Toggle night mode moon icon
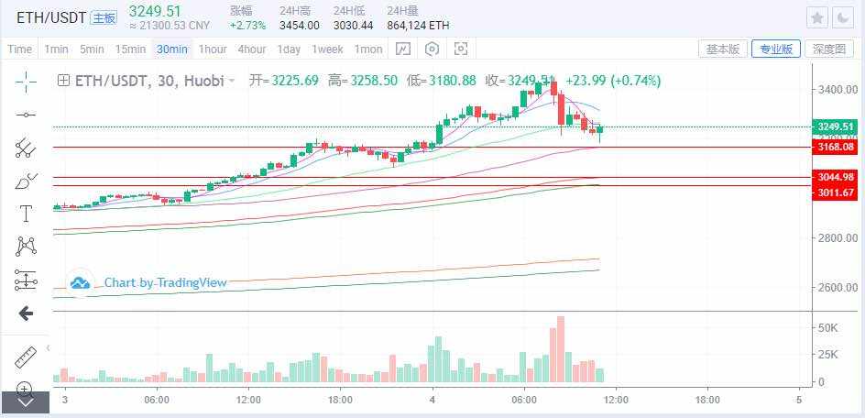 click(841, 18)
